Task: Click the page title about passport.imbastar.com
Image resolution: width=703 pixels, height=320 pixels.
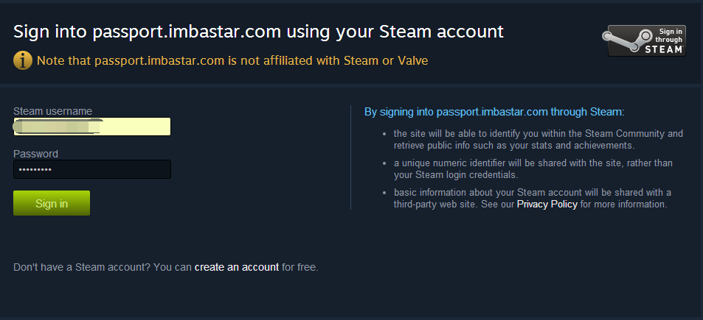Action: 258,32
